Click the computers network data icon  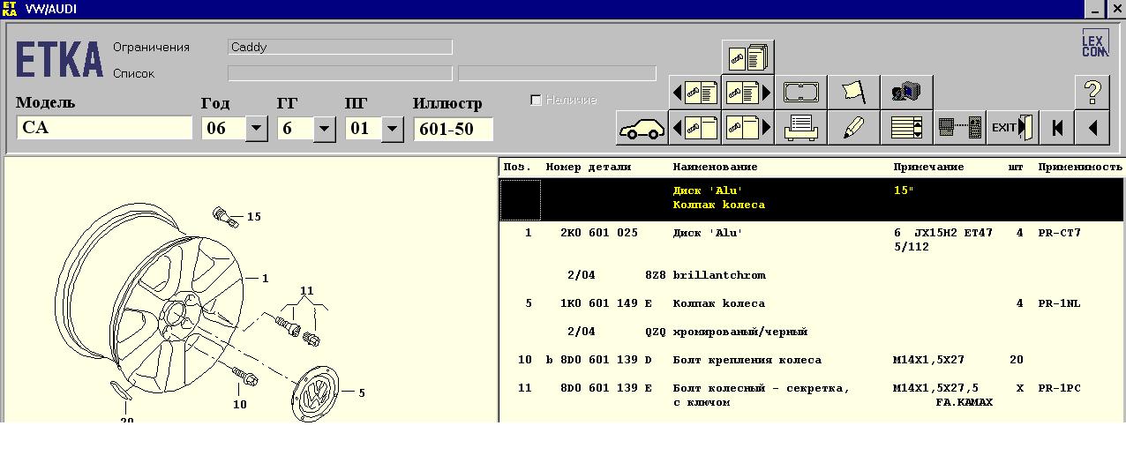(x=906, y=93)
